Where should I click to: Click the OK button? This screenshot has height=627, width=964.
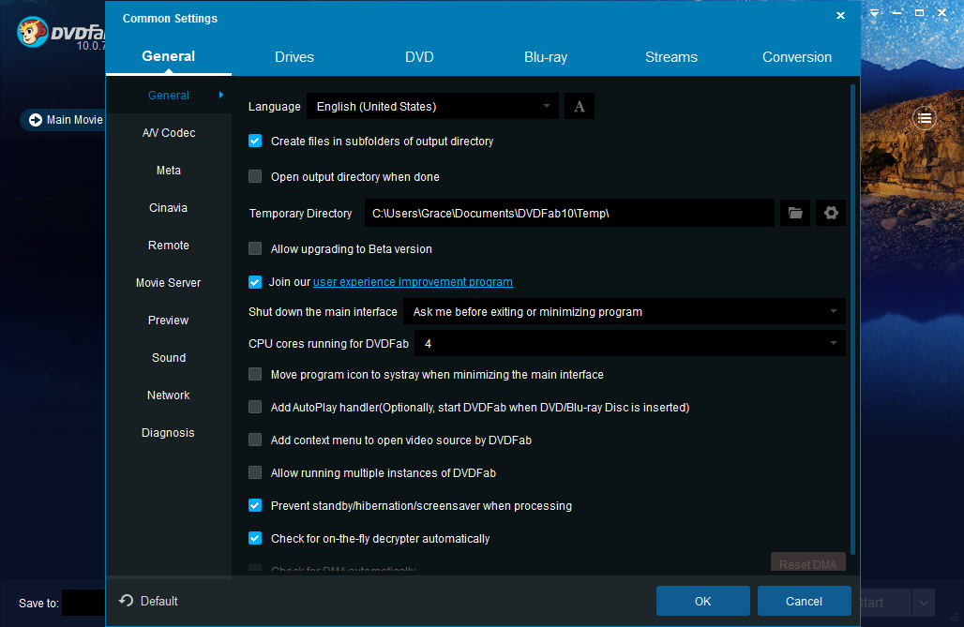pos(702,601)
